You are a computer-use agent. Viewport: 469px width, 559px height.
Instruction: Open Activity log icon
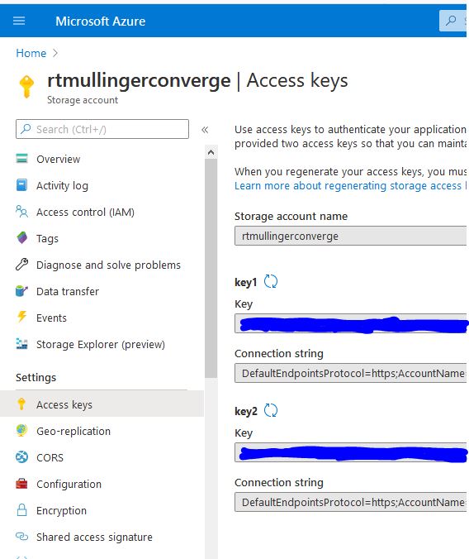click(x=21, y=185)
